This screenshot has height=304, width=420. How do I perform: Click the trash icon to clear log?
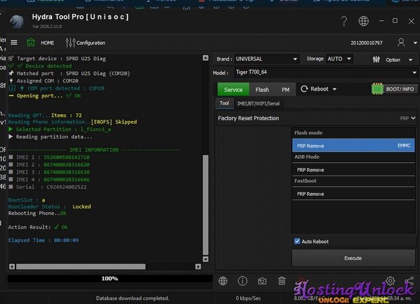coord(282,280)
